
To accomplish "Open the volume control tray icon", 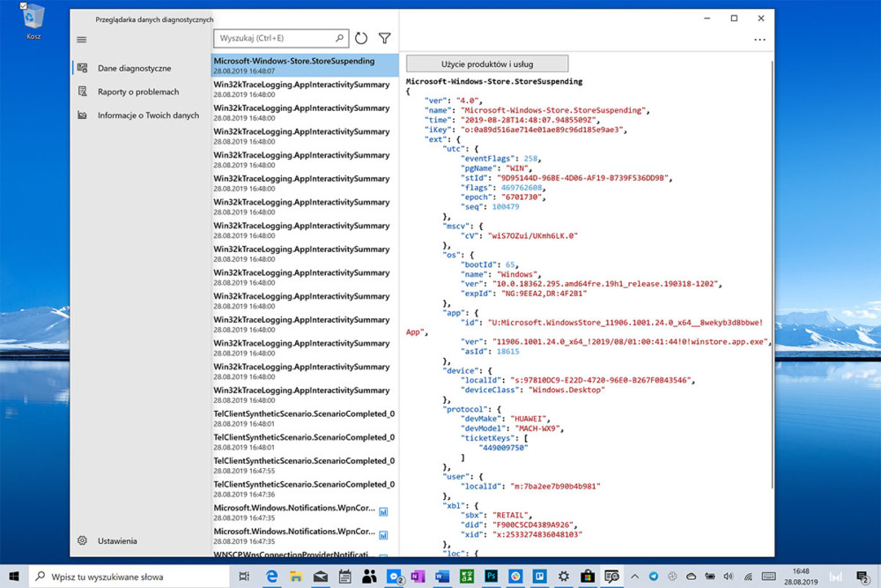I will pos(729,577).
